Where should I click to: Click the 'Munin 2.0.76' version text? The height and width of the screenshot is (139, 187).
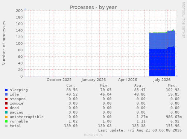pyautogui.click(x=93, y=135)
